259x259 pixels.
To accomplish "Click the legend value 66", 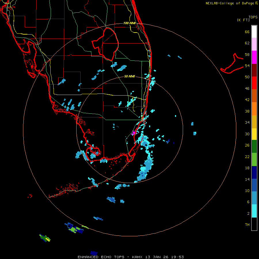I will tap(247, 32).
